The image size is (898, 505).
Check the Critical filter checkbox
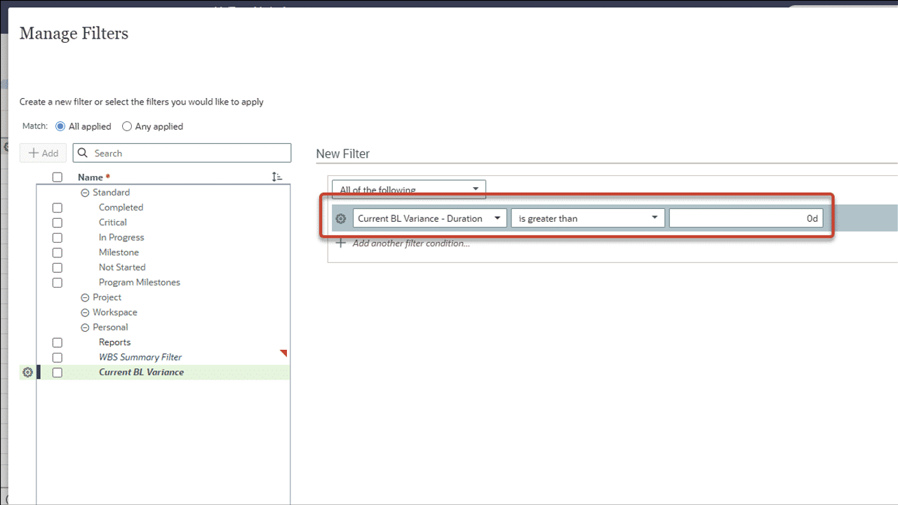(58, 223)
